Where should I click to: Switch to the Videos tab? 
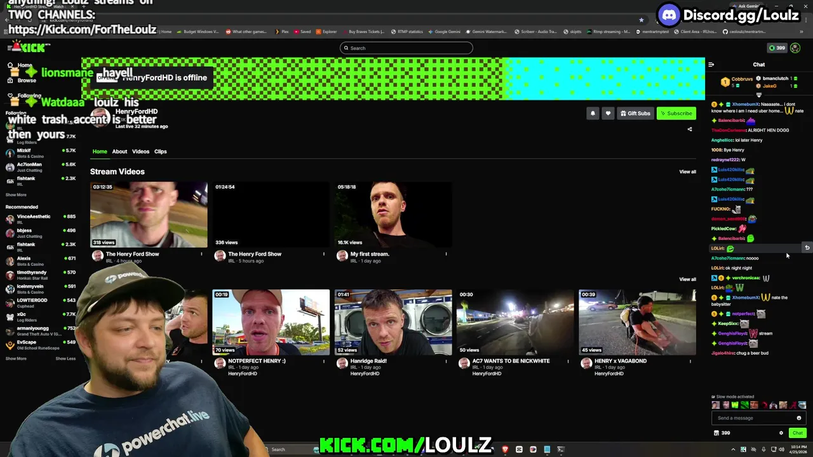140,152
